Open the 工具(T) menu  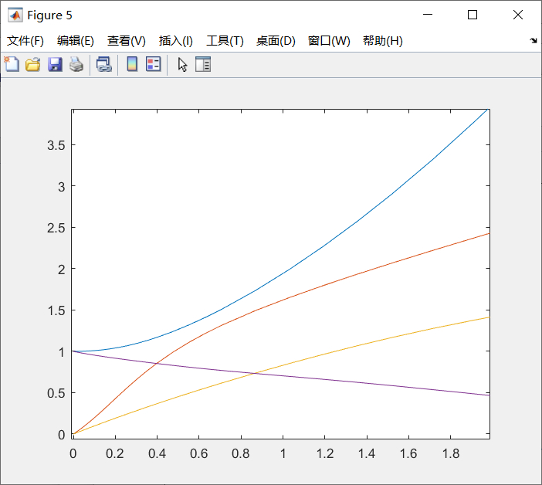coord(225,41)
